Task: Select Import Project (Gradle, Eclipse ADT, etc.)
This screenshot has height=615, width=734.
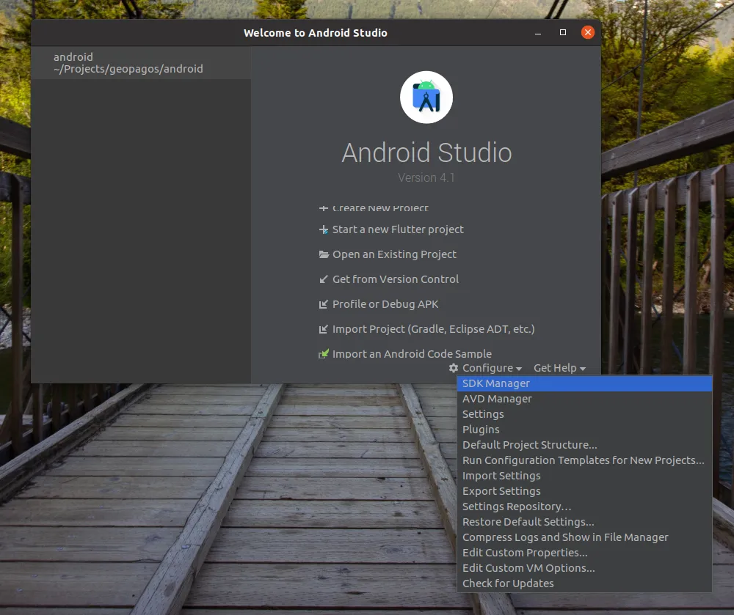Action: pos(434,329)
